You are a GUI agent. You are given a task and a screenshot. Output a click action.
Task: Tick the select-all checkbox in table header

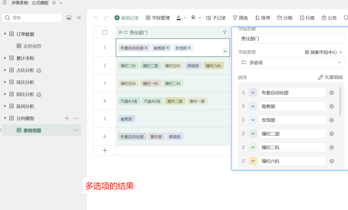point(105,33)
